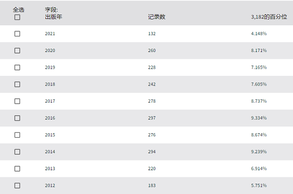Click the year label 2021
Screen dimensions: 293x194
pos(50,34)
